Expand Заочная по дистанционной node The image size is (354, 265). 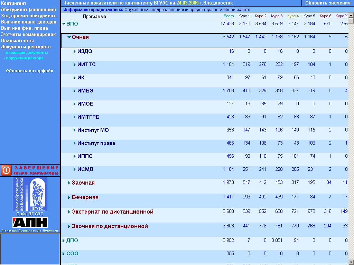tap(69, 226)
